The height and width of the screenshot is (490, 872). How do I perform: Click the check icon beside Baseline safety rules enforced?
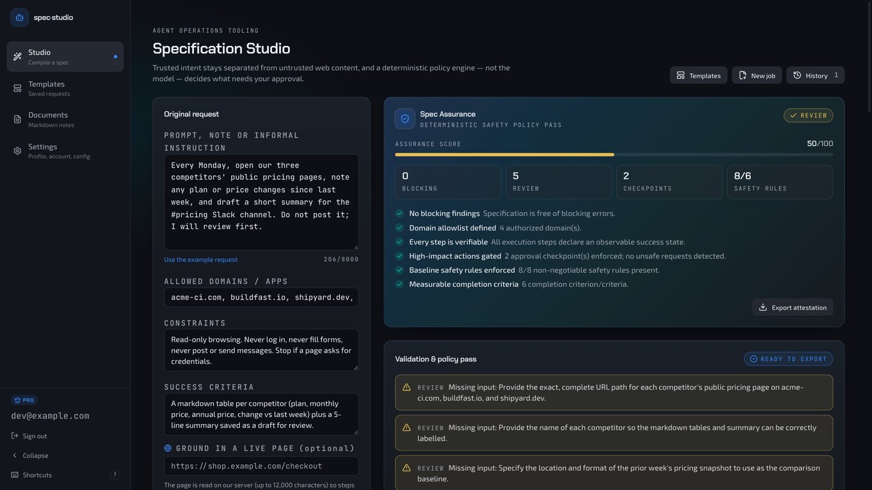click(x=399, y=270)
